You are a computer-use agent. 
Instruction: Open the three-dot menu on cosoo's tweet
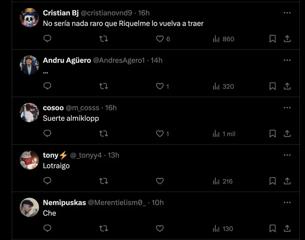point(287,107)
